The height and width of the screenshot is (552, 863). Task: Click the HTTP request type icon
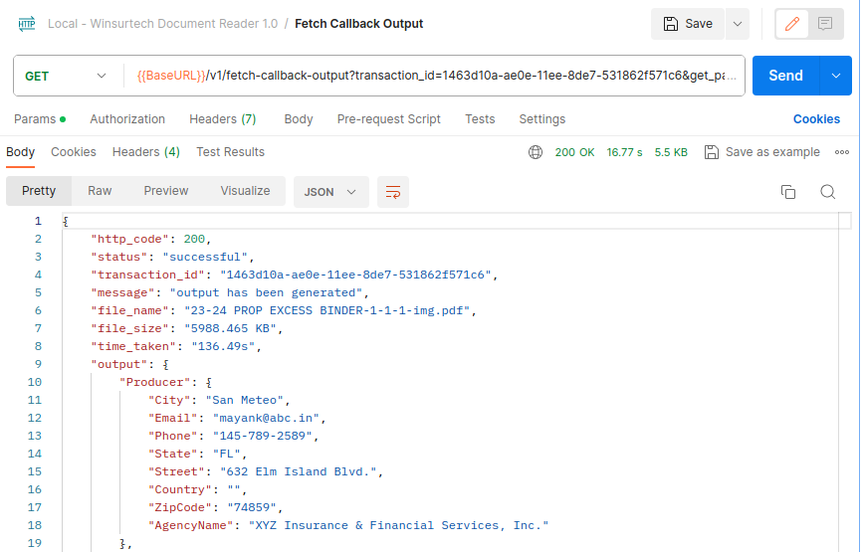(27, 24)
